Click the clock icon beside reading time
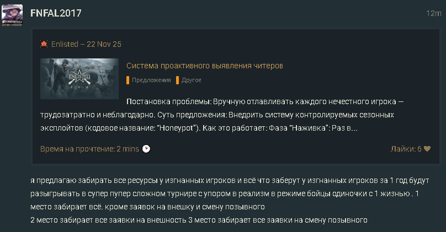446x232 pixels. [x=146, y=149]
